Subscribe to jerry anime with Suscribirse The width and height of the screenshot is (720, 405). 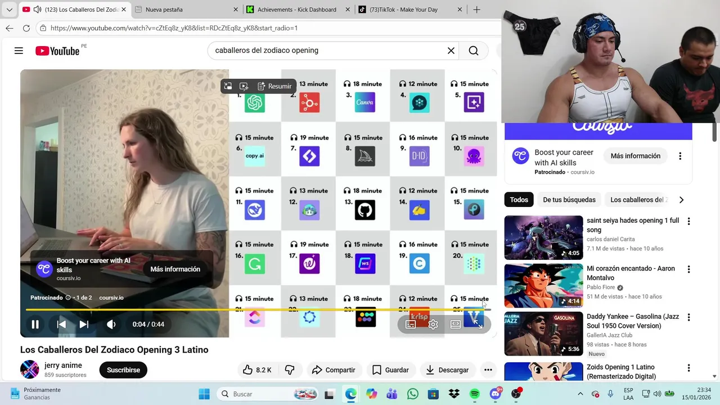[x=123, y=370]
